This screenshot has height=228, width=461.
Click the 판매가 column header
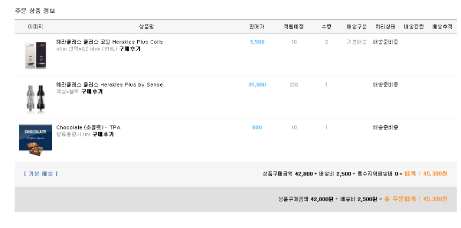pyautogui.click(x=257, y=26)
